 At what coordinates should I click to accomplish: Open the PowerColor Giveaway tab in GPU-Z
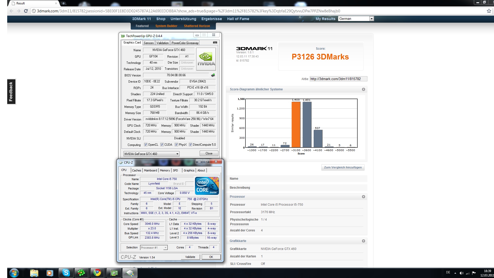tap(185, 43)
